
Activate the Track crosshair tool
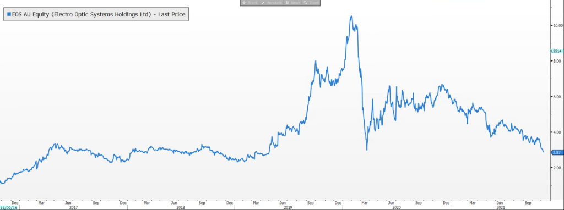(x=250, y=3)
